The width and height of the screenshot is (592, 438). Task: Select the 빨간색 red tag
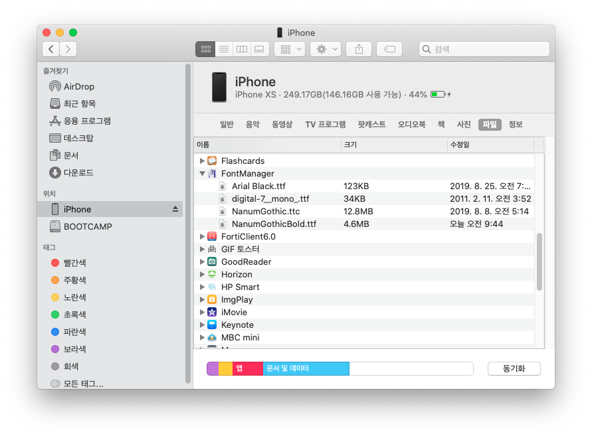point(110,263)
